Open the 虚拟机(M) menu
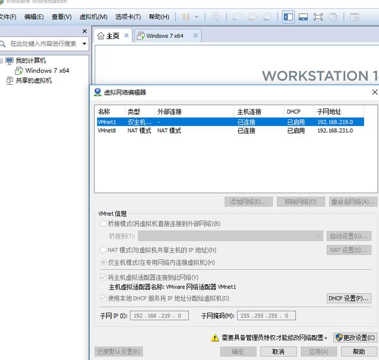This screenshot has width=379, height=360. (x=94, y=17)
